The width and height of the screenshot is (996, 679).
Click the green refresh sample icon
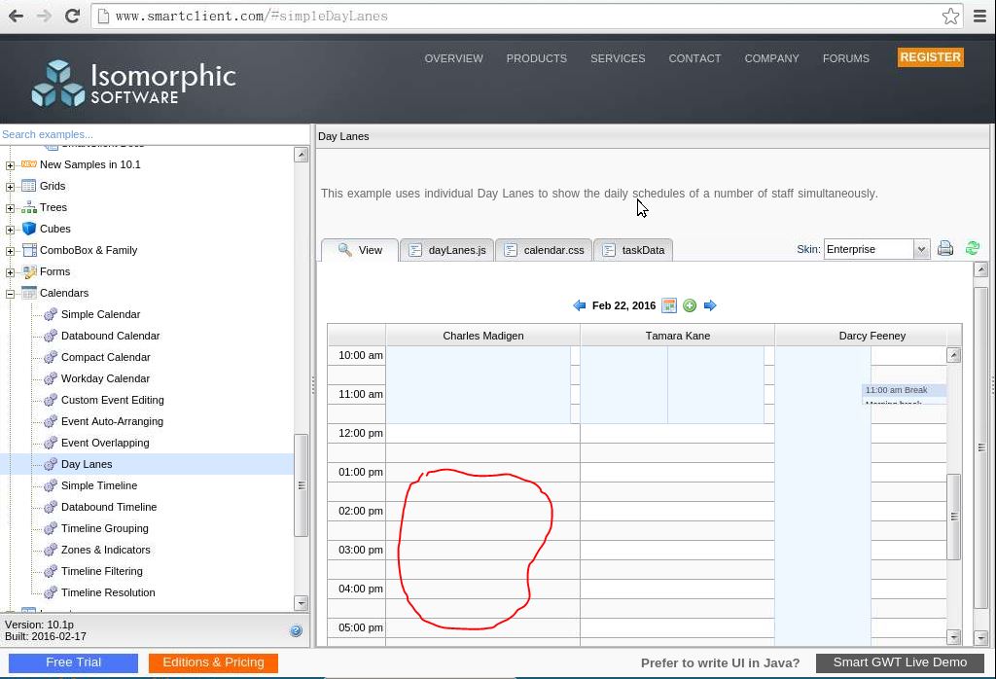point(972,249)
